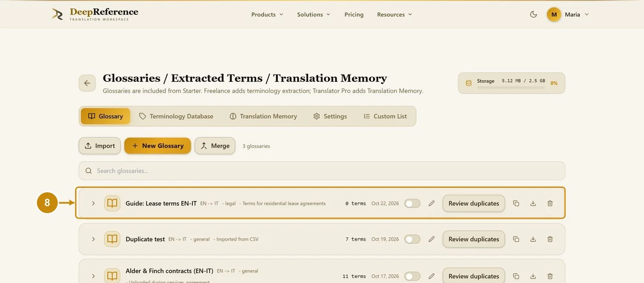Enable the Duplicate test glossary switch
Viewport: 644px width, 283px height.
(x=412, y=239)
